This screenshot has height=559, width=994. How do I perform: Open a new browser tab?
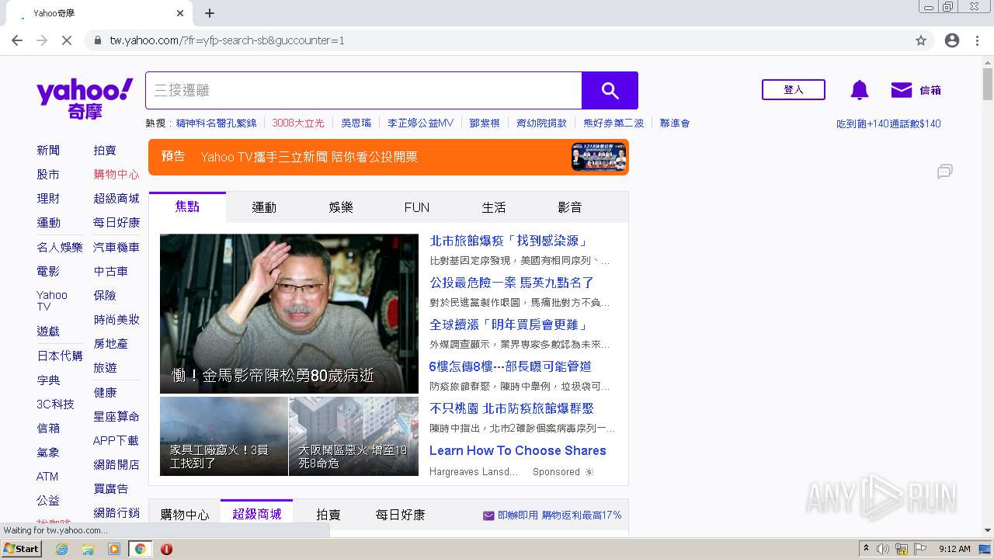(x=210, y=13)
